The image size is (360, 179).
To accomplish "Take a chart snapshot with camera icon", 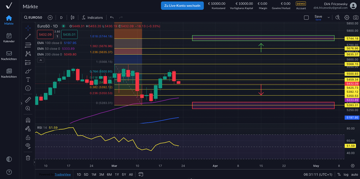I will click(x=356, y=17).
